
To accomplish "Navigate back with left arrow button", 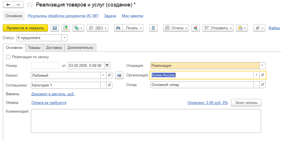I will (8, 5).
